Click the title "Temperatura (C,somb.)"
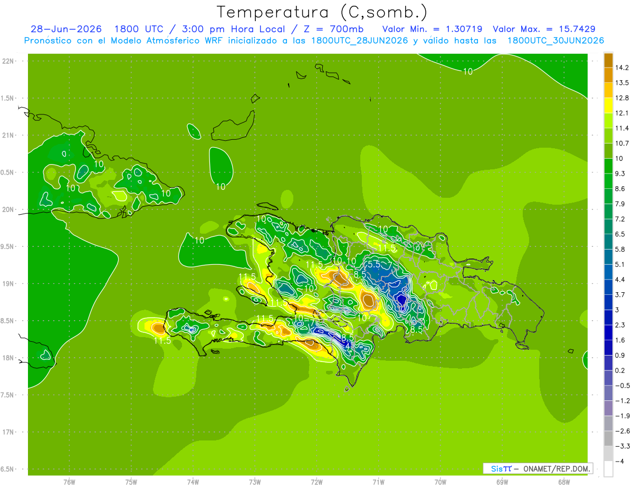This screenshot has width=633, height=489. [x=322, y=12]
